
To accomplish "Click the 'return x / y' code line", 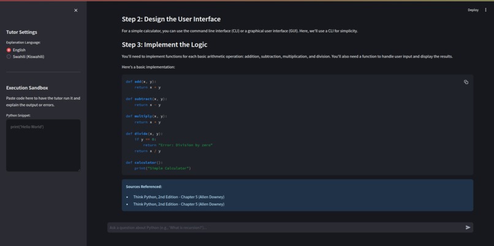I will click(148, 151).
